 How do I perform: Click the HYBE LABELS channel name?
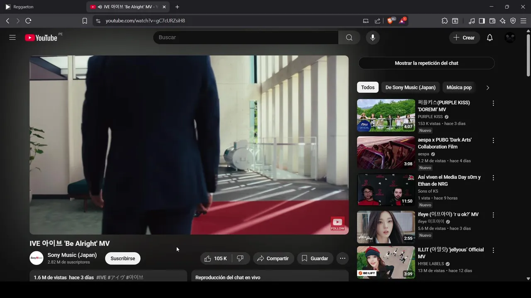[x=431, y=264]
